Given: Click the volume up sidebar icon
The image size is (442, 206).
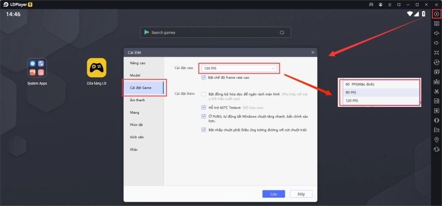Looking at the screenshot, I should point(437,33).
